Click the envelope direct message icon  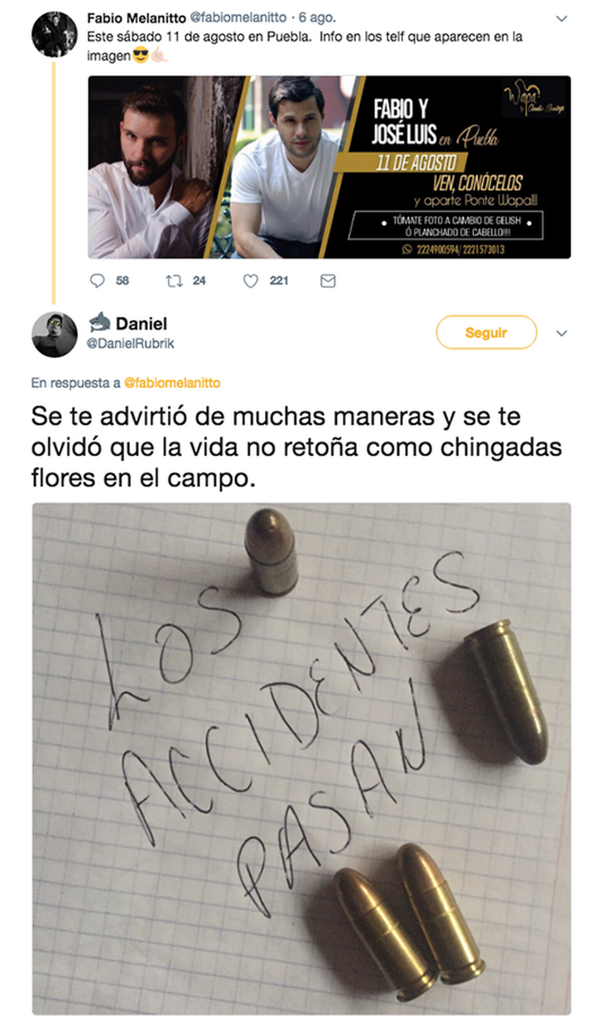pyautogui.click(x=328, y=282)
